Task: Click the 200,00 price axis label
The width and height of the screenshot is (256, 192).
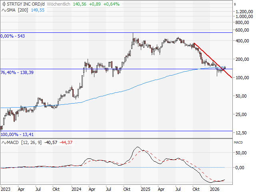Action: point(242,59)
